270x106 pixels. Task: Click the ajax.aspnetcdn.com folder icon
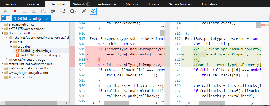click(6, 24)
